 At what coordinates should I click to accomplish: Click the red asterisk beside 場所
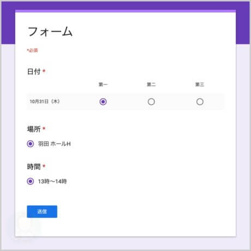[x=44, y=128]
